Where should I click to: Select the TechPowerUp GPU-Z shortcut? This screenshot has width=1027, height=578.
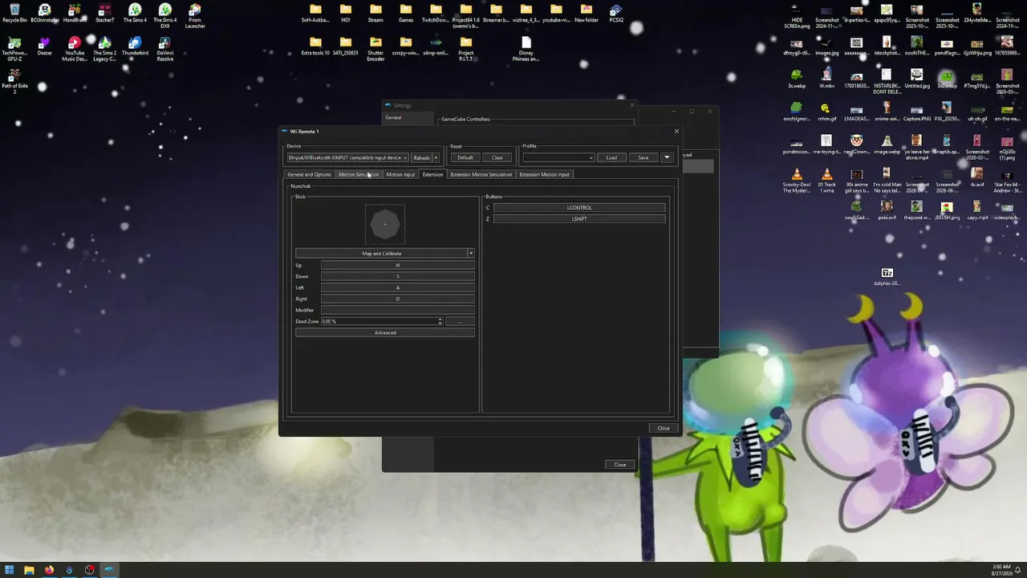(x=14, y=49)
